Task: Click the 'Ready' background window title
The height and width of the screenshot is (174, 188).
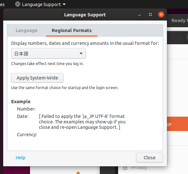Action: click(180, 21)
